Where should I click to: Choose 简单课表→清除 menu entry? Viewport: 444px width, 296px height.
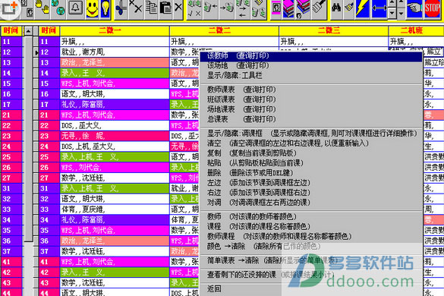tap(311, 260)
